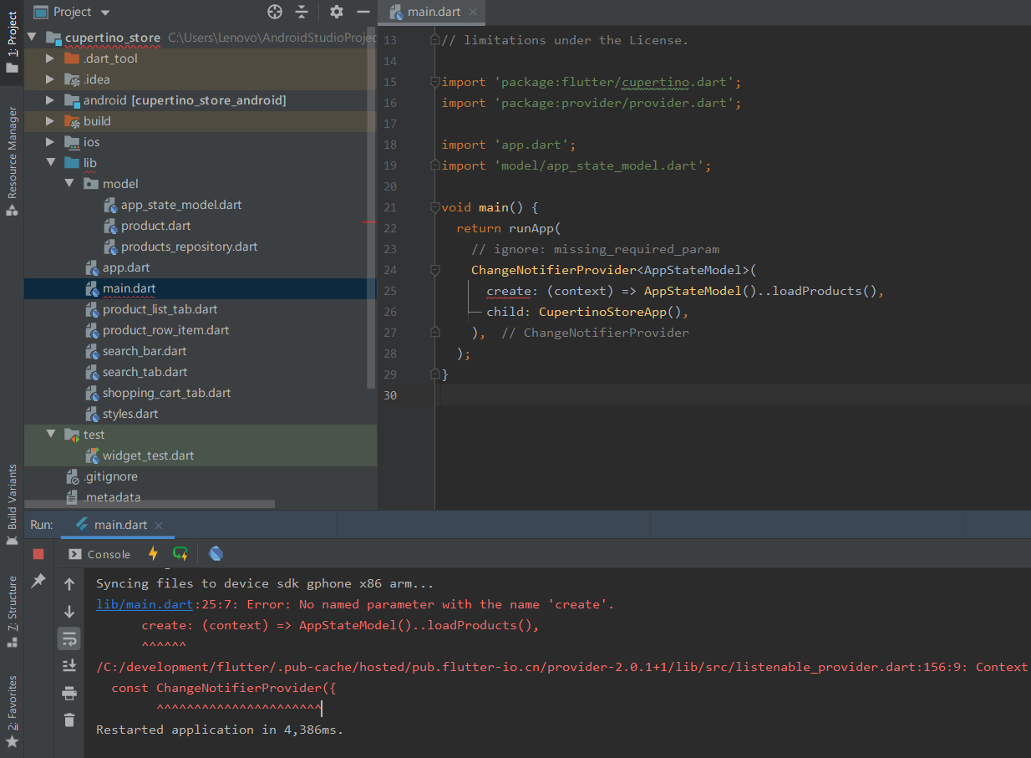Select shopping_cart_tab.dart file

(166, 393)
